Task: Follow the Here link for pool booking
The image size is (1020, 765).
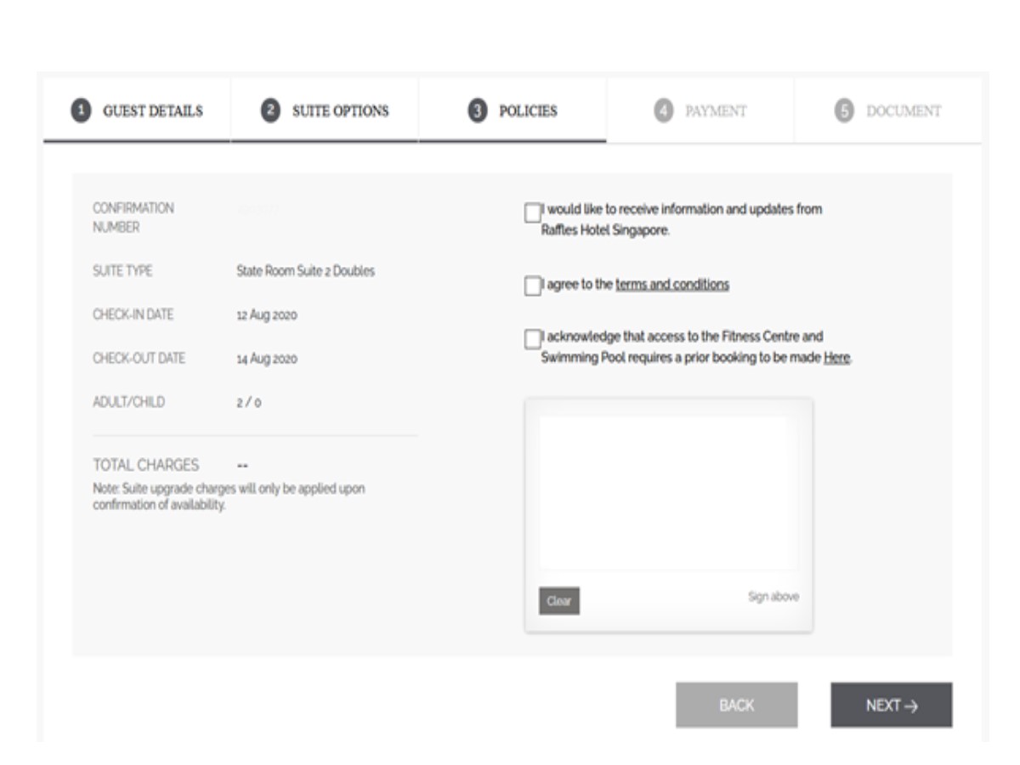Action: pyautogui.click(x=836, y=359)
